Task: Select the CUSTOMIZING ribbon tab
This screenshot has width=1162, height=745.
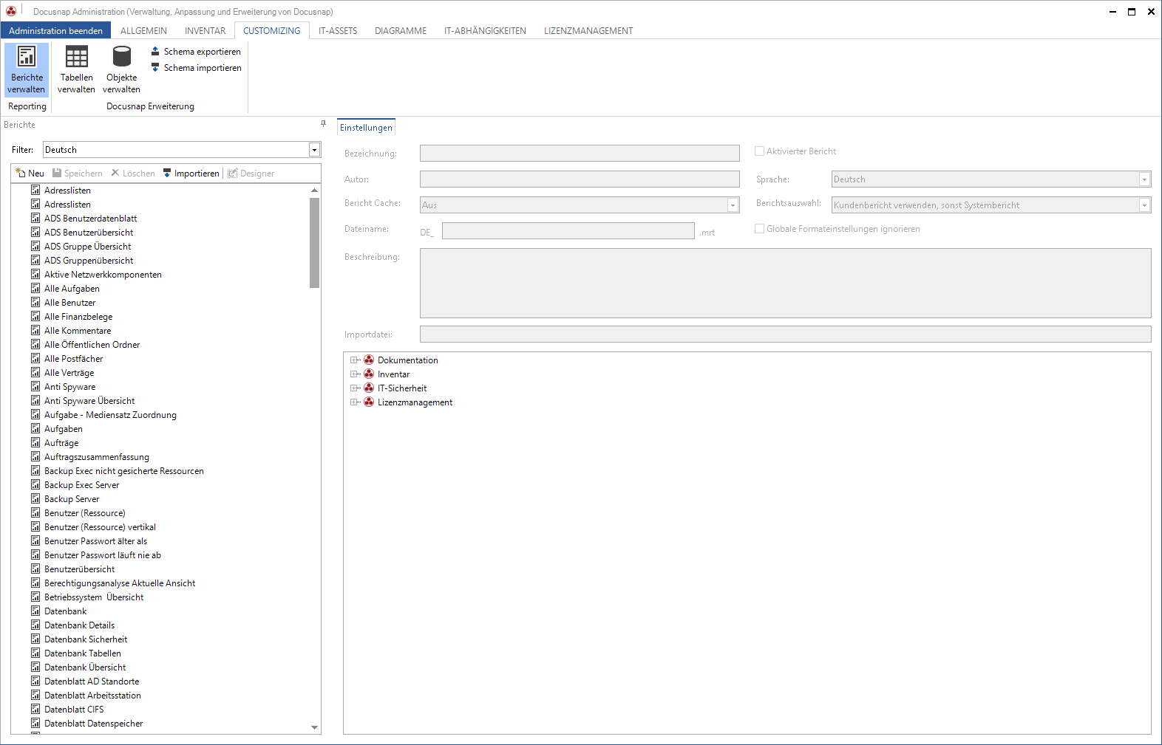Action: (272, 31)
